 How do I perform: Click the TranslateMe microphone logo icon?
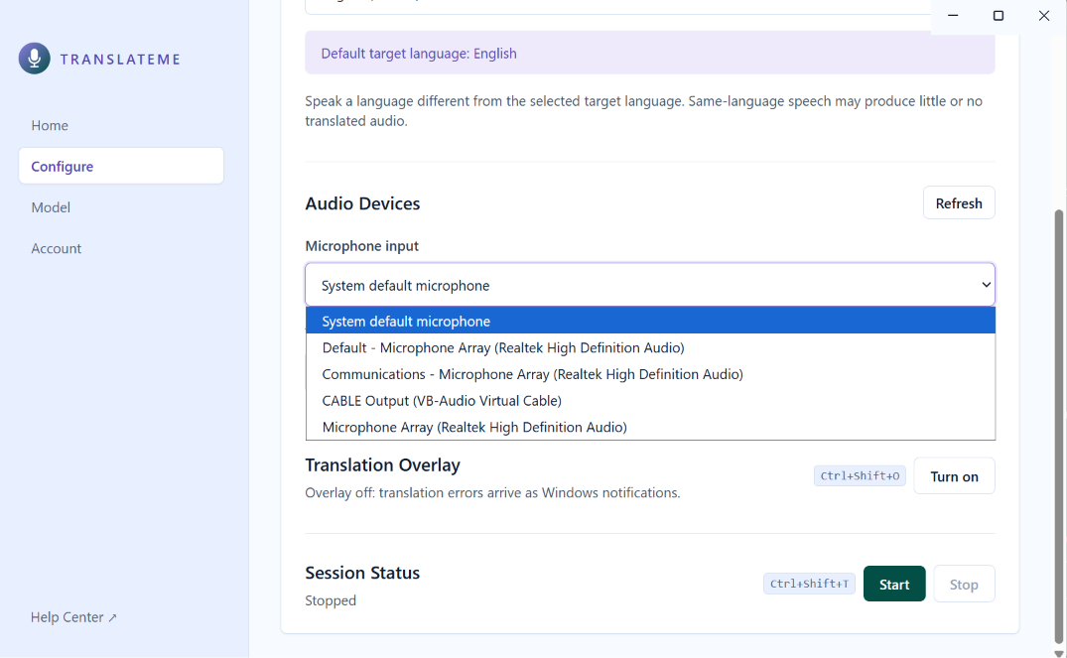(34, 59)
